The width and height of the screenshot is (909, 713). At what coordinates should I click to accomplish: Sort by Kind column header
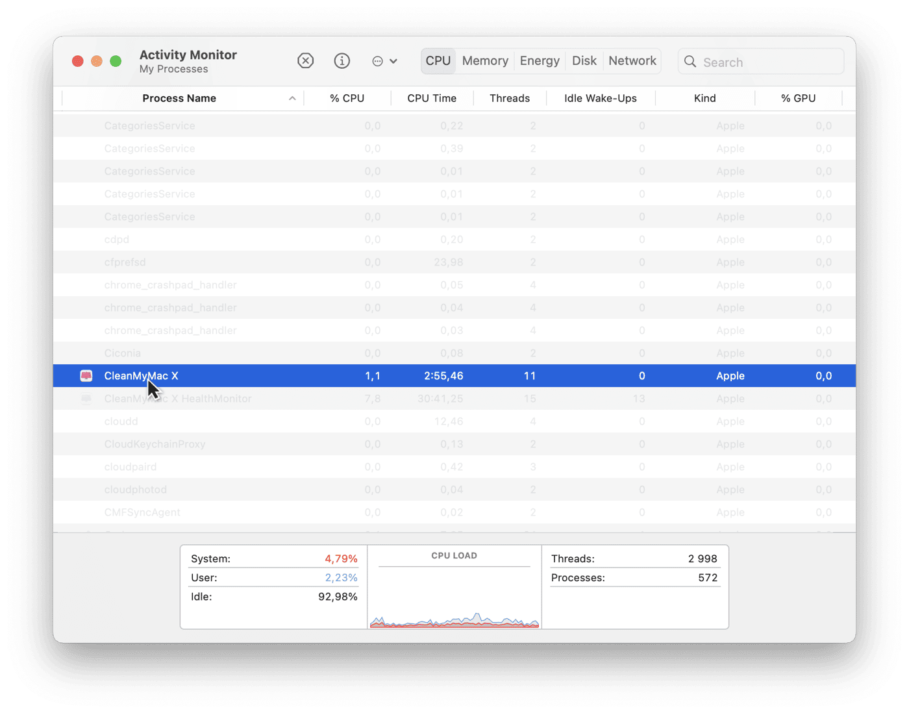[705, 98]
